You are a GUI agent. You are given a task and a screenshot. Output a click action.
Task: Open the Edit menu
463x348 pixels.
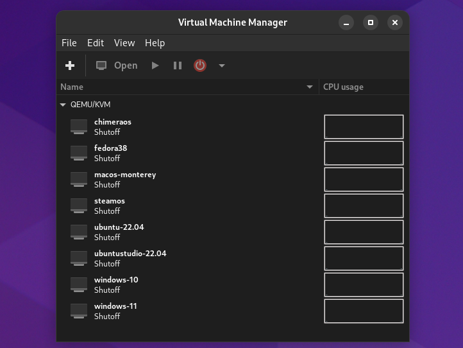(x=96, y=43)
